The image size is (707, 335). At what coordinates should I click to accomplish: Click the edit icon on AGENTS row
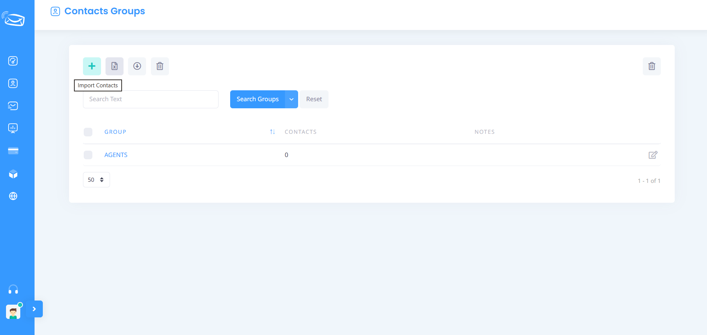pyautogui.click(x=653, y=155)
